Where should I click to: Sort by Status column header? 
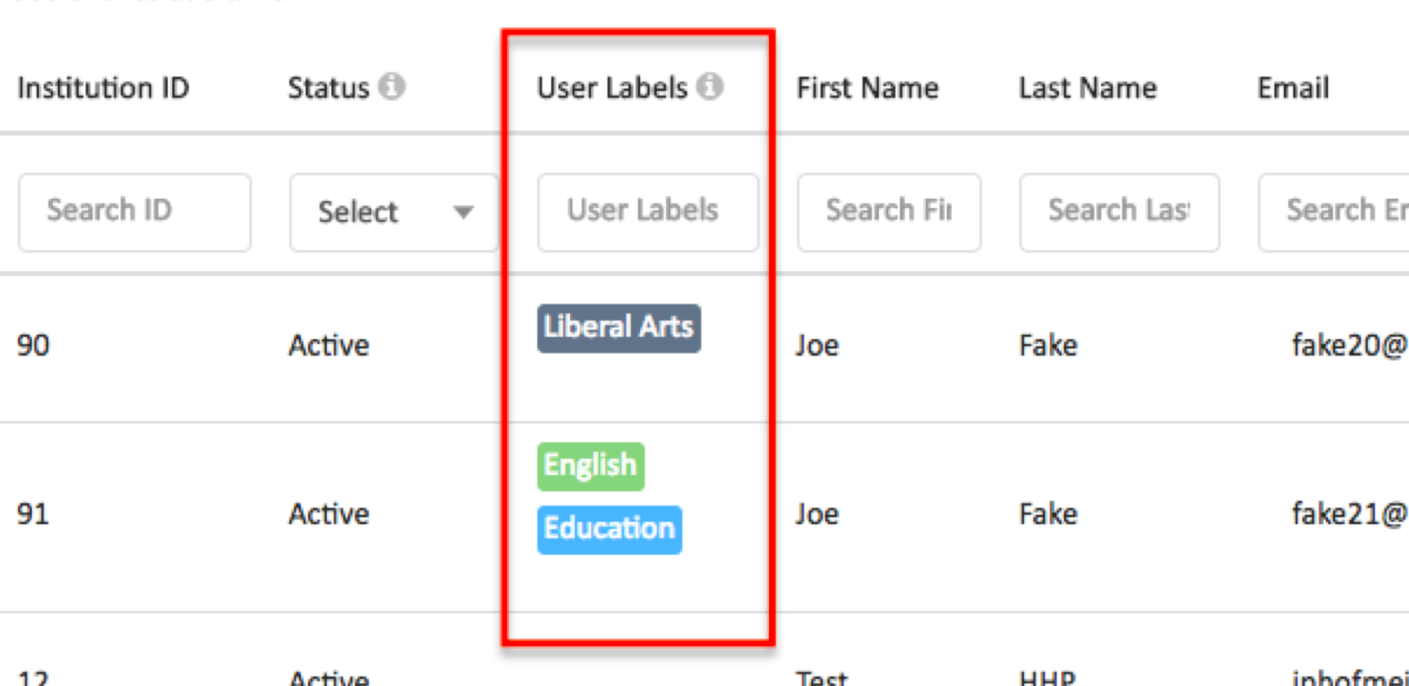(x=328, y=88)
